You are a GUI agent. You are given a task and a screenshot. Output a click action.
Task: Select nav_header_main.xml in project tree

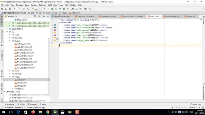click(26, 68)
